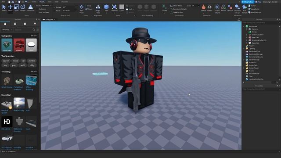This screenshot has height=158, width=281.
Task: Open the Edit Pivot tool
Action: pyautogui.click(x=82, y=9)
